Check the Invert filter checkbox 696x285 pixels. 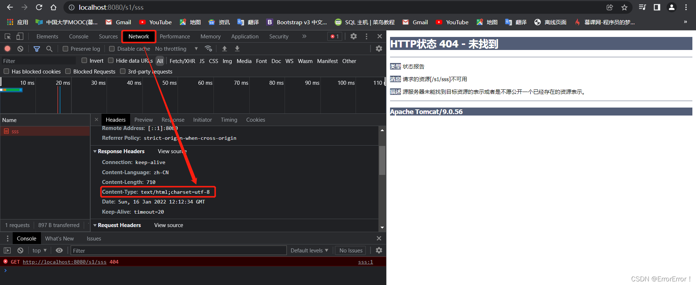[84, 60]
